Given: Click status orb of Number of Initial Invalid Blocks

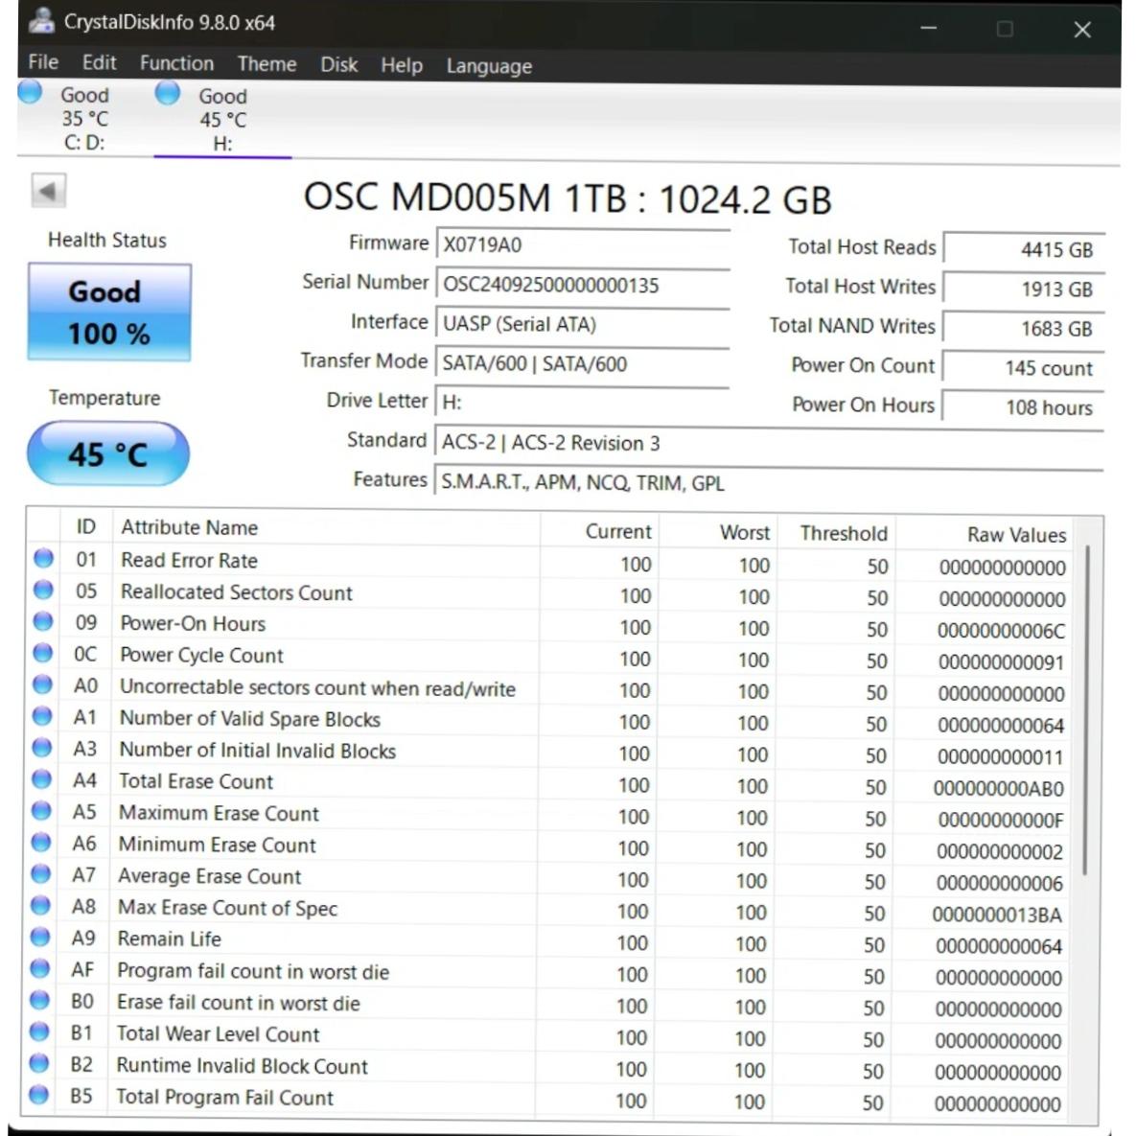Looking at the screenshot, I should pyautogui.click(x=42, y=748).
